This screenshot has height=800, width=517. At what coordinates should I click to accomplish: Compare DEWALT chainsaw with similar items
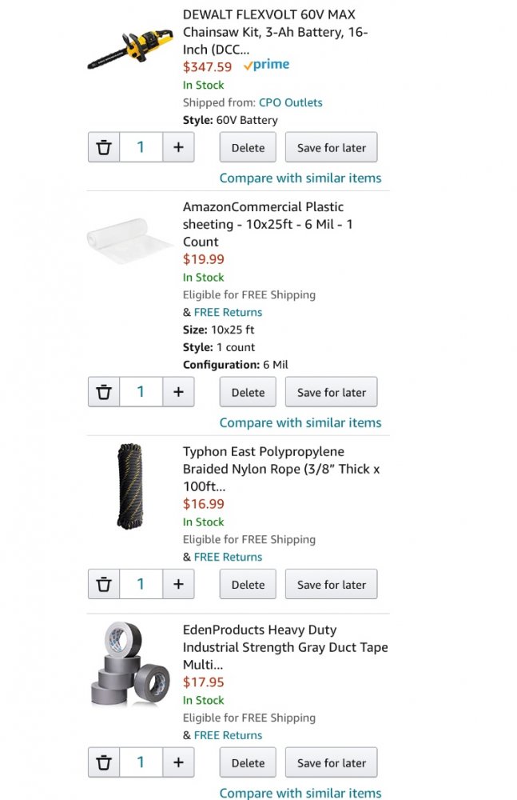300,178
